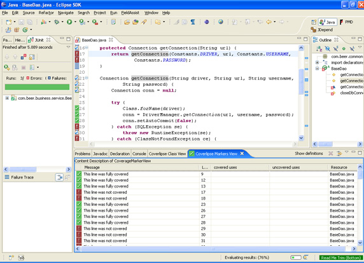Expand import declarations in Outline
The width and height of the screenshot is (364, 263).
317,62
